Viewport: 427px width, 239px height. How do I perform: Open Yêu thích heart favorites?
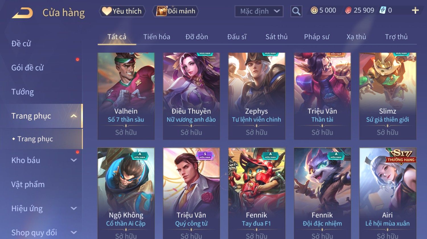coord(122,11)
